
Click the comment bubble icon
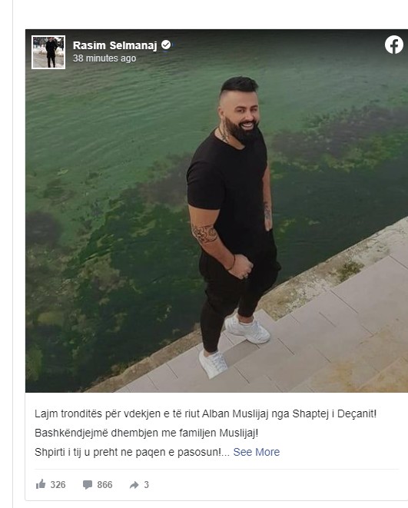87,485
